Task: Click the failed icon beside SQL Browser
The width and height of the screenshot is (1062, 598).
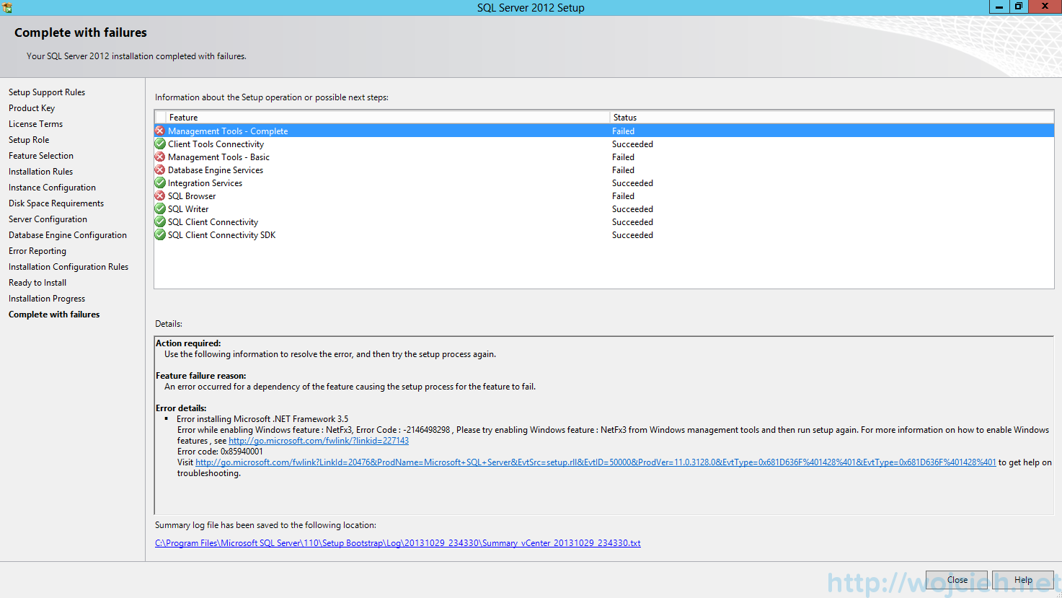Action: [x=160, y=195]
